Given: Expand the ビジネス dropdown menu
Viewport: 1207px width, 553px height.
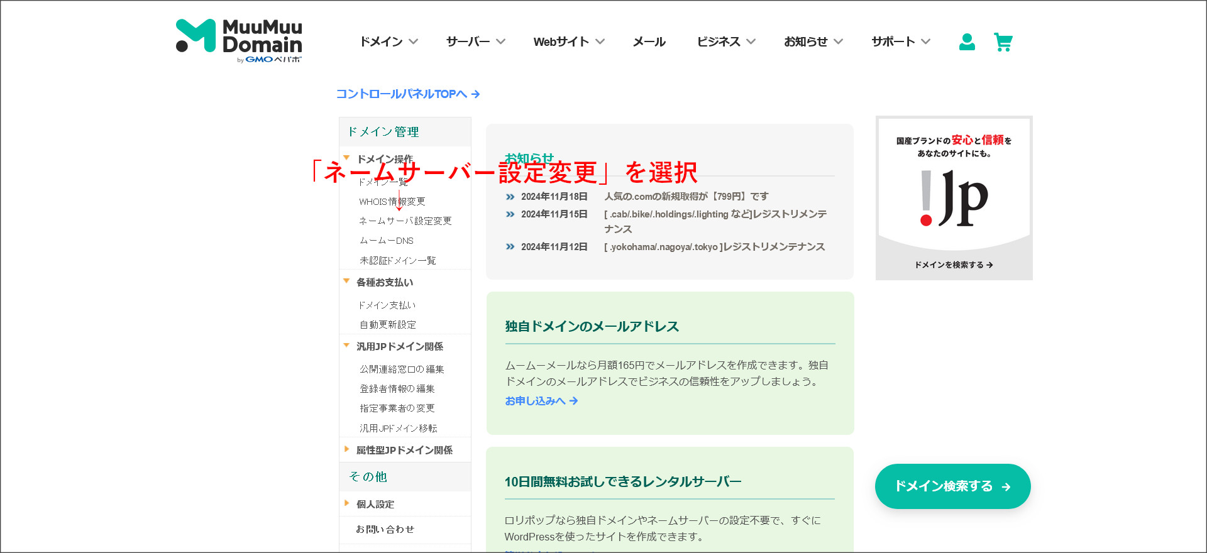Looking at the screenshot, I should 726,41.
